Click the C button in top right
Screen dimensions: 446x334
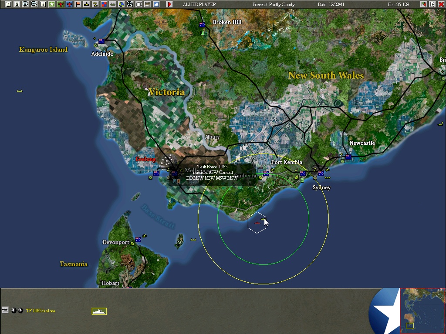pyautogui.click(x=432, y=4)
